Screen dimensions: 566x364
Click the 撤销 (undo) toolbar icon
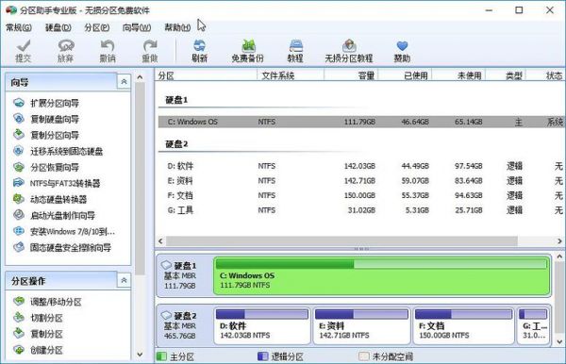pyautogui.click(x=108, y=51)
